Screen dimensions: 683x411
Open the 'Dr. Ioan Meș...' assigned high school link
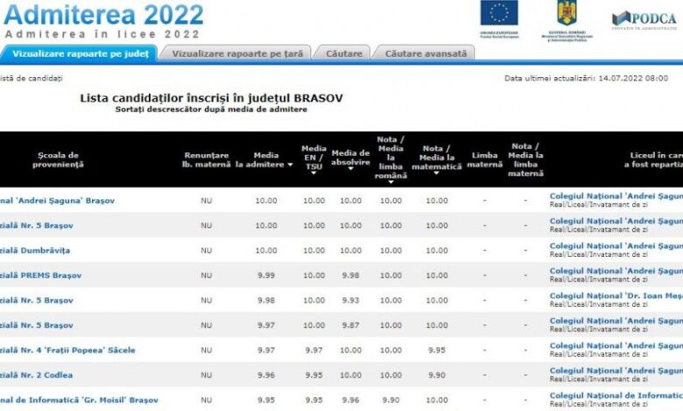click(x=616, y=296)
